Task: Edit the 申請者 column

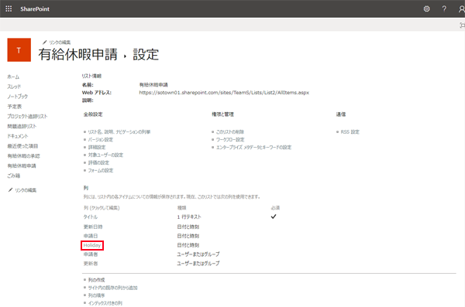Action: point(91,254)
